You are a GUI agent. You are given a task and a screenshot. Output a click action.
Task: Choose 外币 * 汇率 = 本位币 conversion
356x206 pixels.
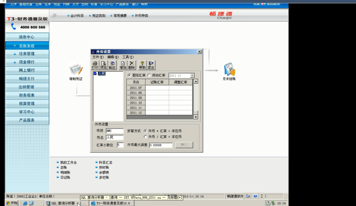[x=145, y=131]
